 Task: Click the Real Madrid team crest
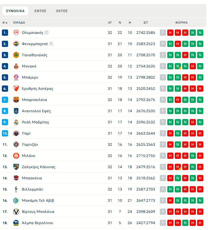(16, 122)
